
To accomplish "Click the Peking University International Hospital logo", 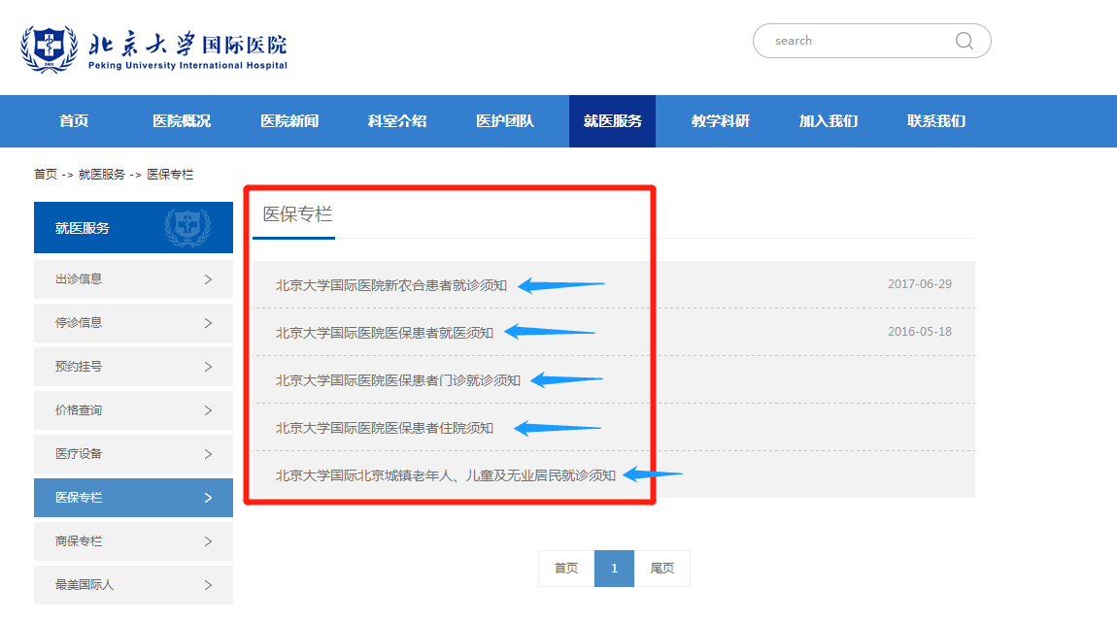I will pos(155,49).
